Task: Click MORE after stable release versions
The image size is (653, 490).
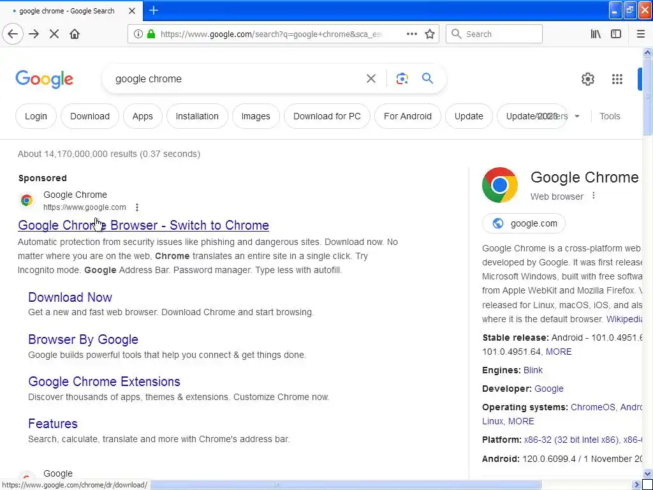Action: pos(559,352)
